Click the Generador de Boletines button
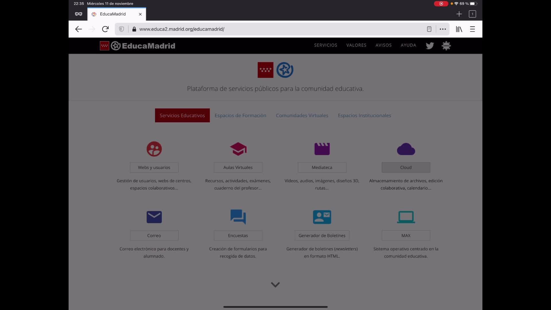551x310 pixels. pos(322,235)
